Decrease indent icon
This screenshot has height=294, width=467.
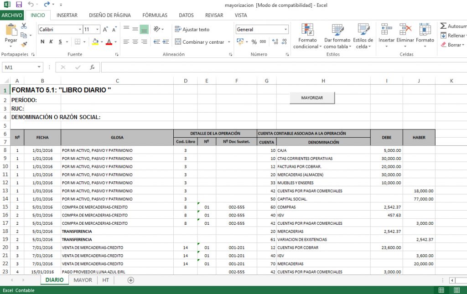pos(157,41)
